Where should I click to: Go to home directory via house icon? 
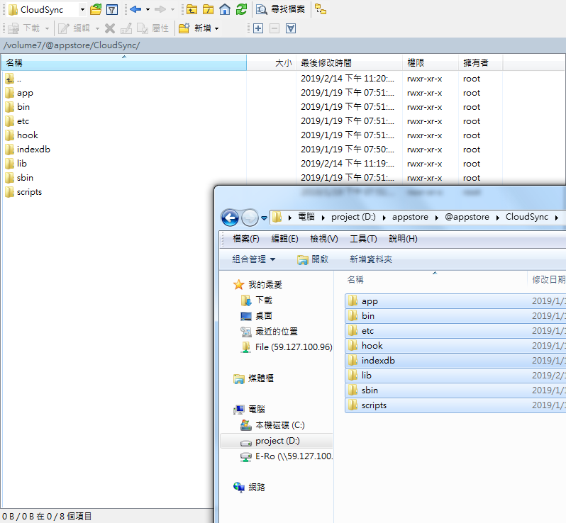pyautogui.click(x=225, y=9)
